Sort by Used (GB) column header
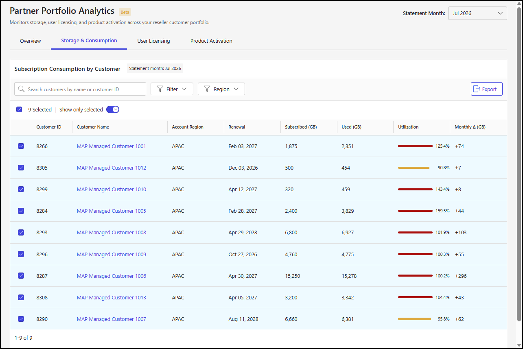523x349 pixels. pos(352,127)
